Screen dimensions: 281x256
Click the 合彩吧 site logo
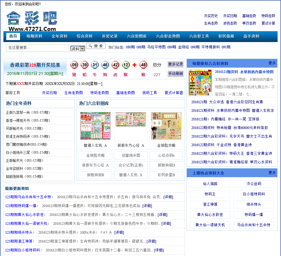(x=32, y=21)
